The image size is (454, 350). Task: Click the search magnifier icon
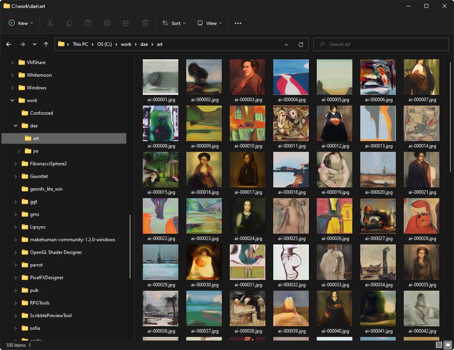[322, 44]
